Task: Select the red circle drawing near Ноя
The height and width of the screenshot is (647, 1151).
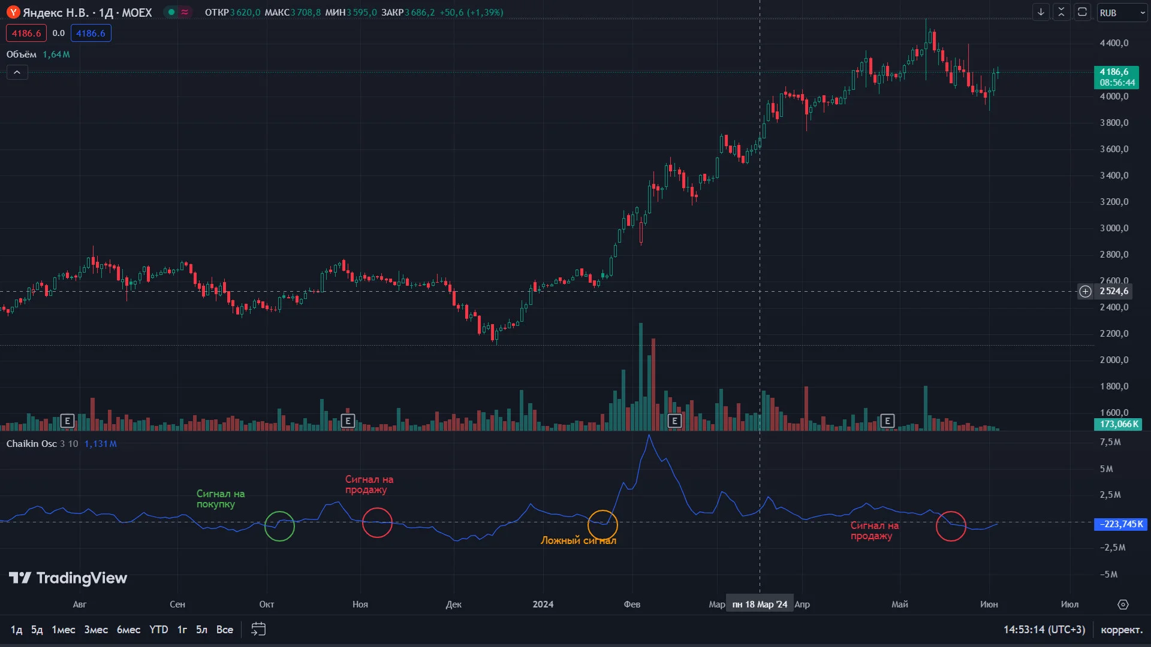Action: 377,522
